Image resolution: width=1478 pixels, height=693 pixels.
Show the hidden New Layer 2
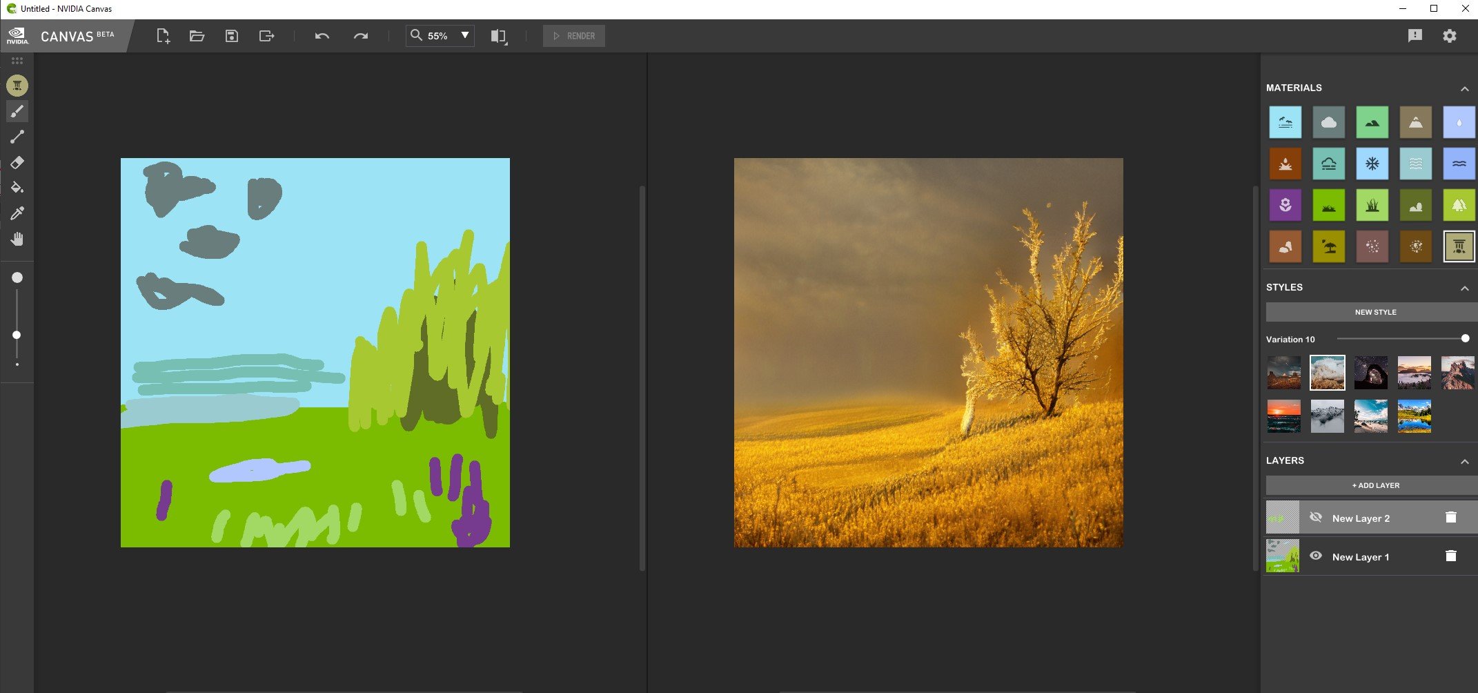coord(1316,516)
